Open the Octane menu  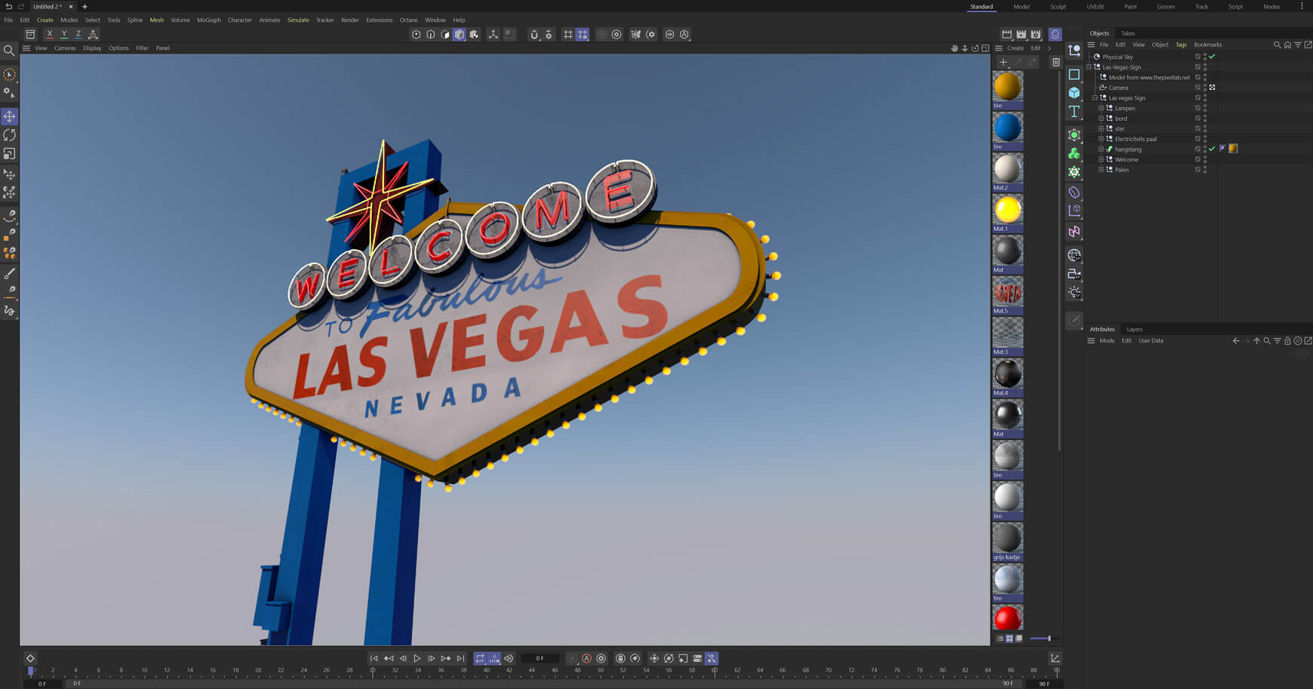(408, 20)
